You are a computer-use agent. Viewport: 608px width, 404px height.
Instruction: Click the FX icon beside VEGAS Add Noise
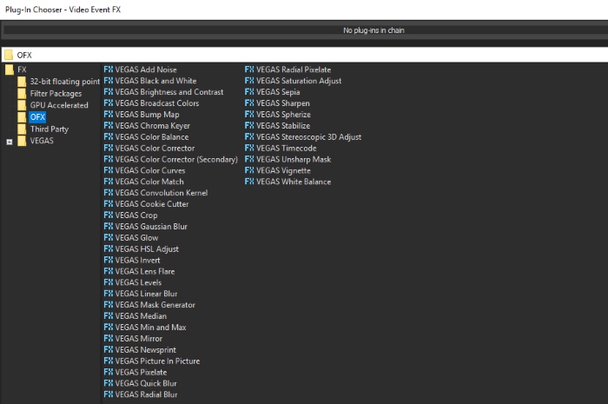point(109,70)
